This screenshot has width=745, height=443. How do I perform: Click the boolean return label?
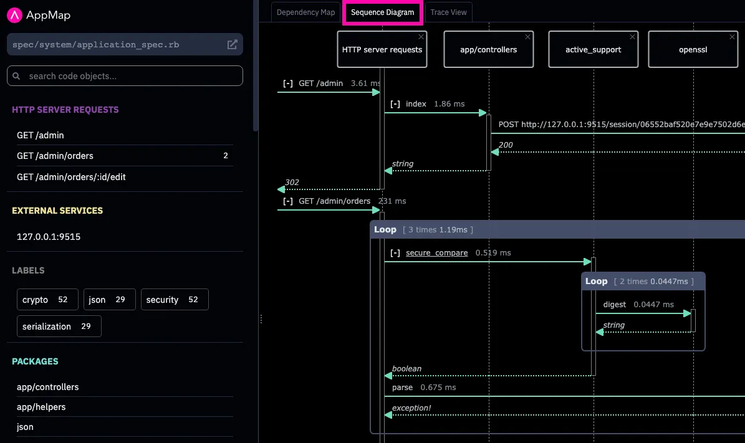pos(406,368)
